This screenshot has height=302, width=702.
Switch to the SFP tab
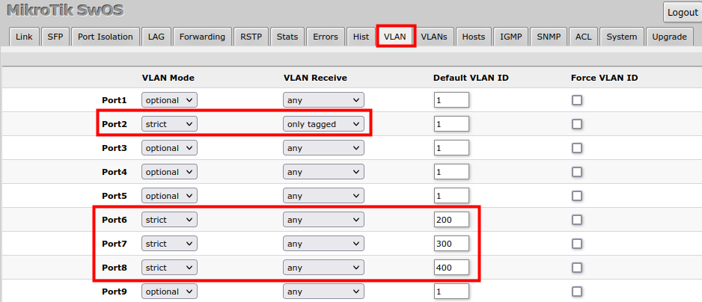(x=55, y=37)
